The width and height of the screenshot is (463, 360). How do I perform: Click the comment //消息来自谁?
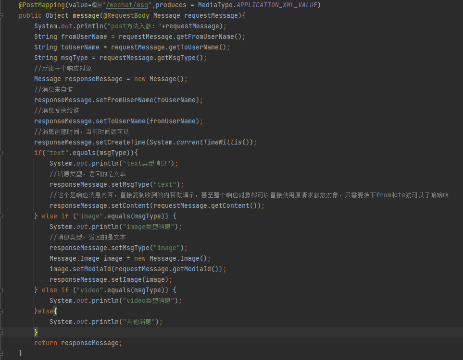point(53,89)
